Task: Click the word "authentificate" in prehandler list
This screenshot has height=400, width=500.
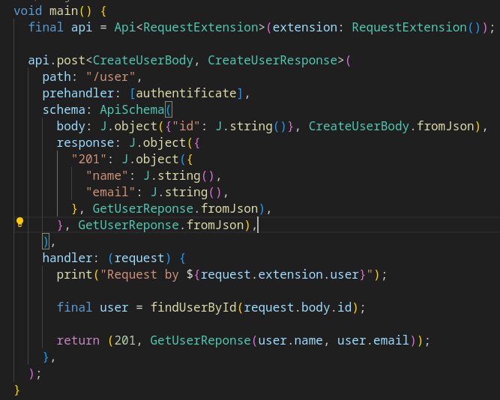Action: [x=186, y=94]
